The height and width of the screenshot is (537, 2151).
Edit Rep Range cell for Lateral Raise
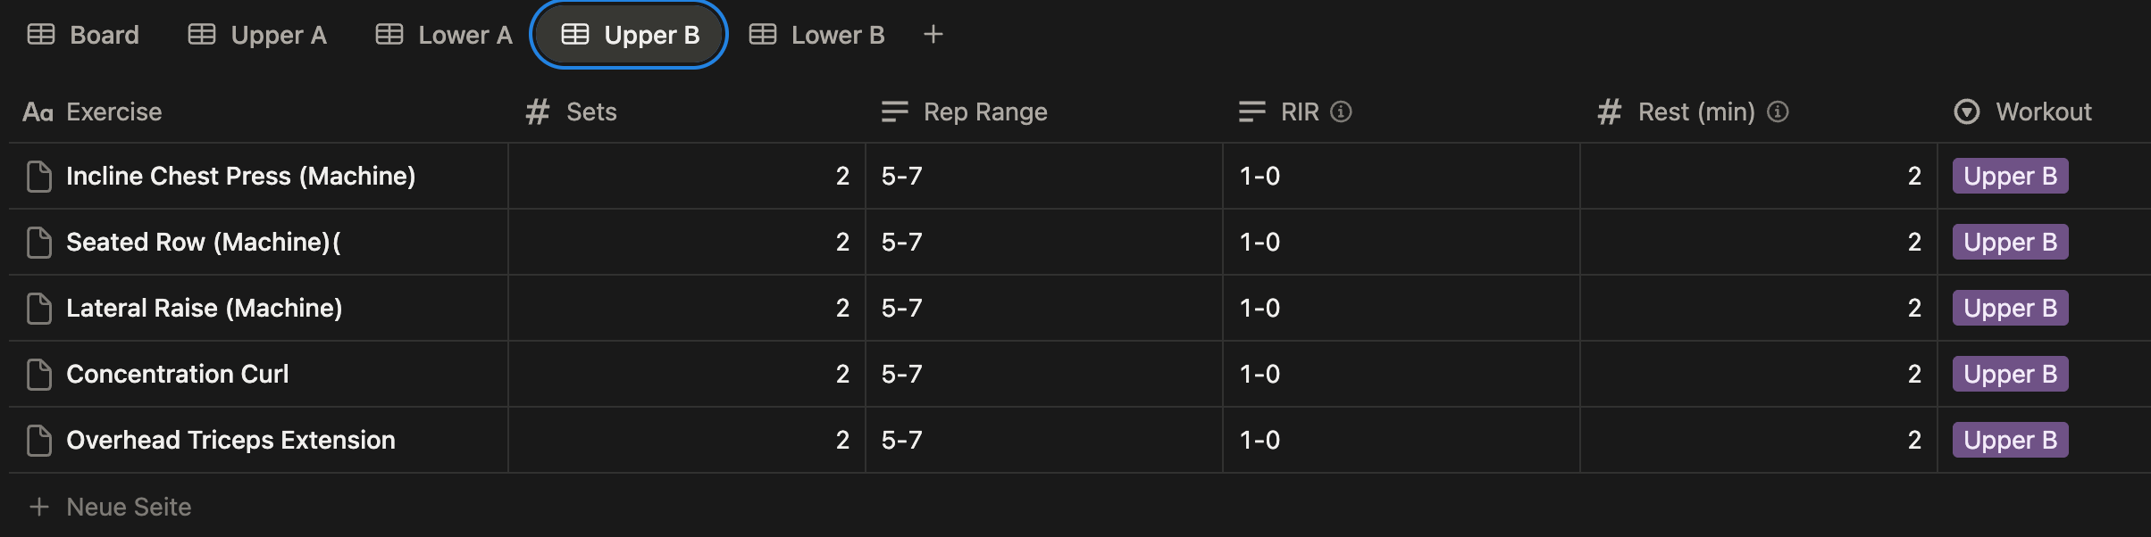tap(1043, 309)
